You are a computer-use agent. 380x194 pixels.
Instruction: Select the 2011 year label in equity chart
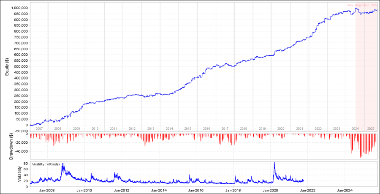click(x=114, y=128)
